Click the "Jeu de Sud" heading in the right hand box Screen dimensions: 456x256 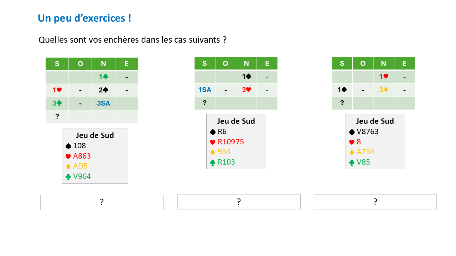click(375, 121)
